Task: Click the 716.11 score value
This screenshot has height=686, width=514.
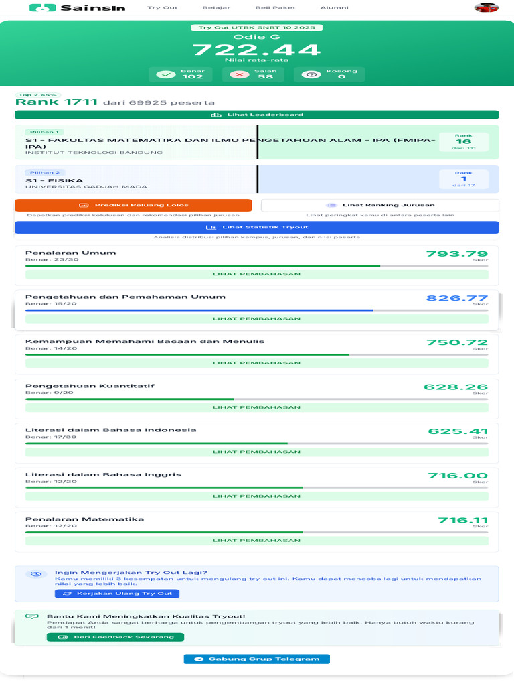Action: [x=463, y=521]
